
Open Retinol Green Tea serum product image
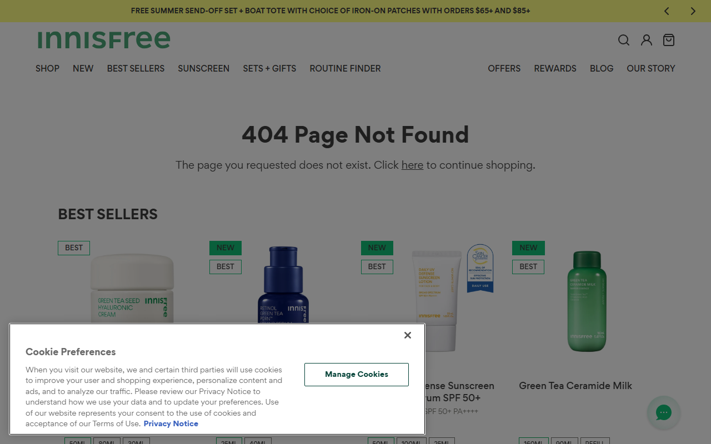[x=283, y=285]
